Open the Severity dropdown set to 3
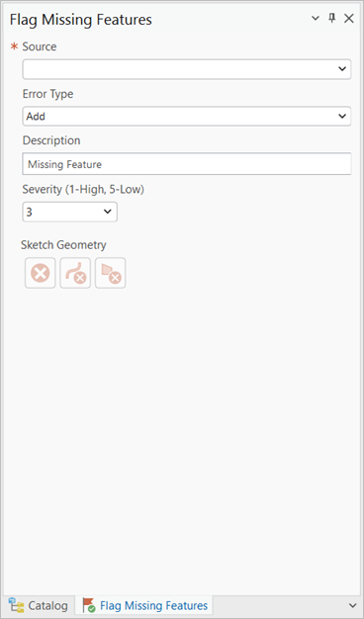Viewport: 364px width, 619px height. point(70,212)
